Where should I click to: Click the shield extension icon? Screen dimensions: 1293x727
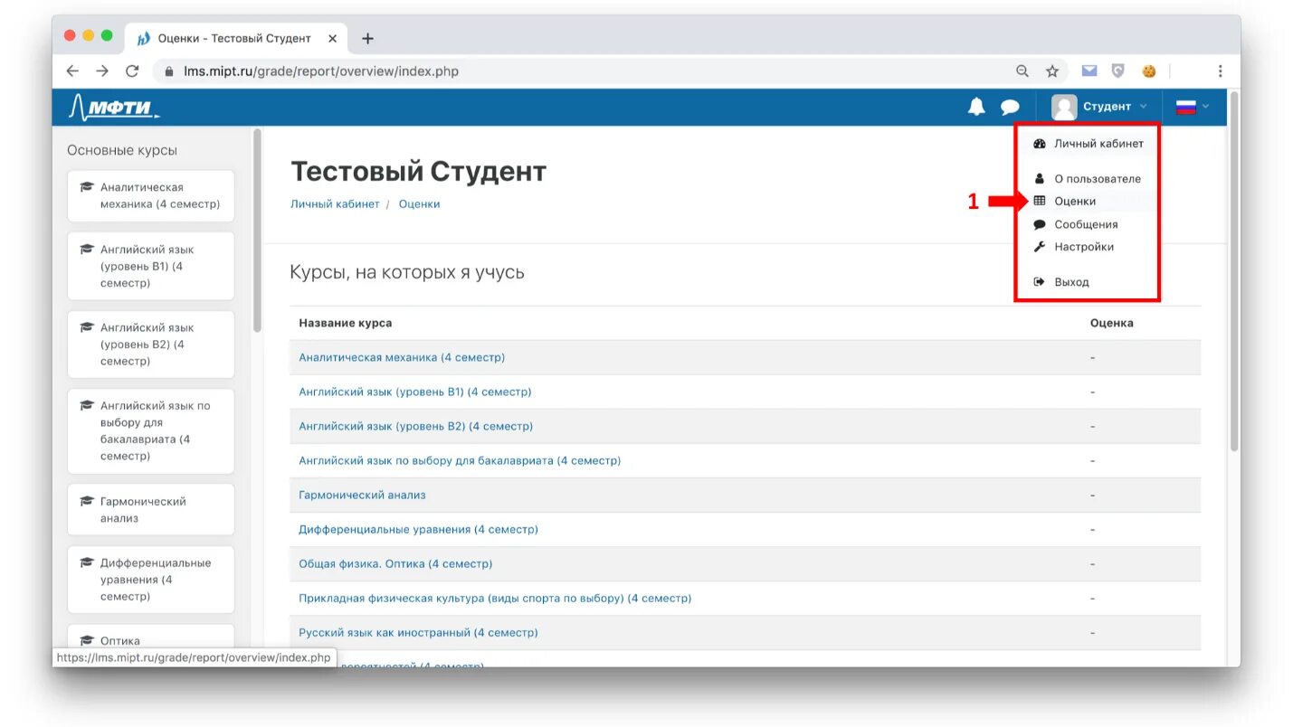pyautogui.click(x=1118, y=70)
